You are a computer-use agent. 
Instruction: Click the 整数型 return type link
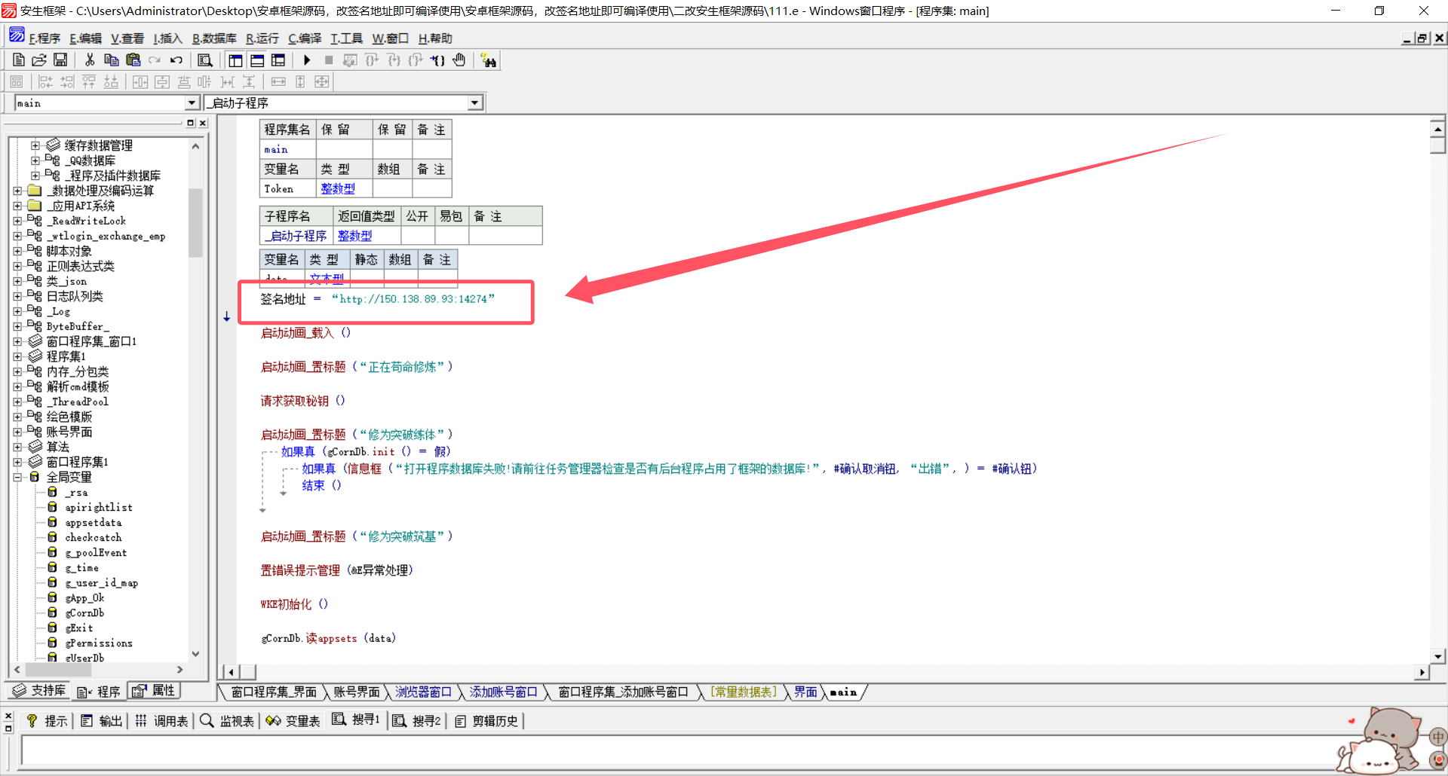click(x=354, y=236)
